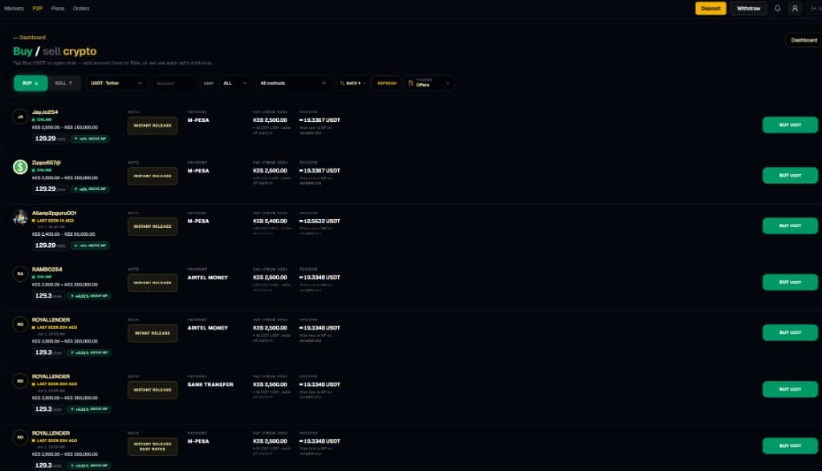Open the ALL currency dropdown
This screenshot has height=471, width=822.
click(x=234, y=83)
